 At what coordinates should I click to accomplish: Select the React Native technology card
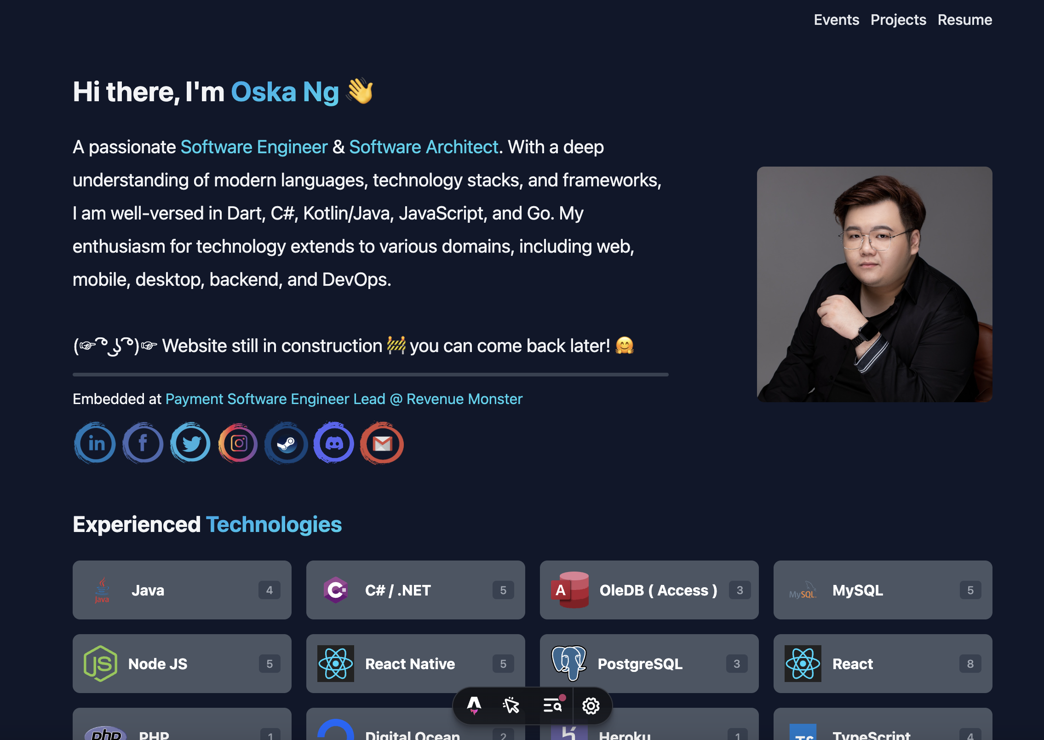pos(415,663)
